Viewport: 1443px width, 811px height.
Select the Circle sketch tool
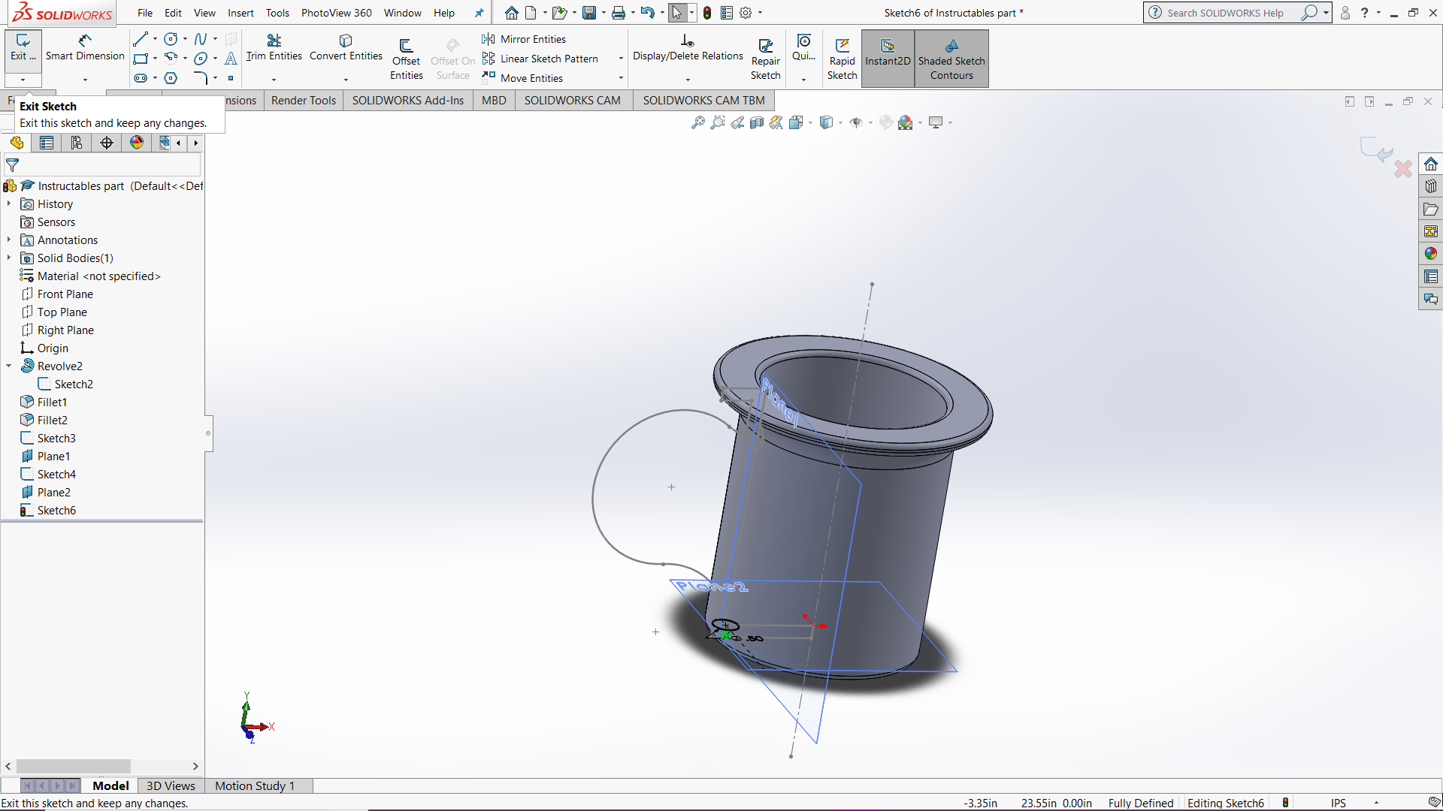(171, 39)
